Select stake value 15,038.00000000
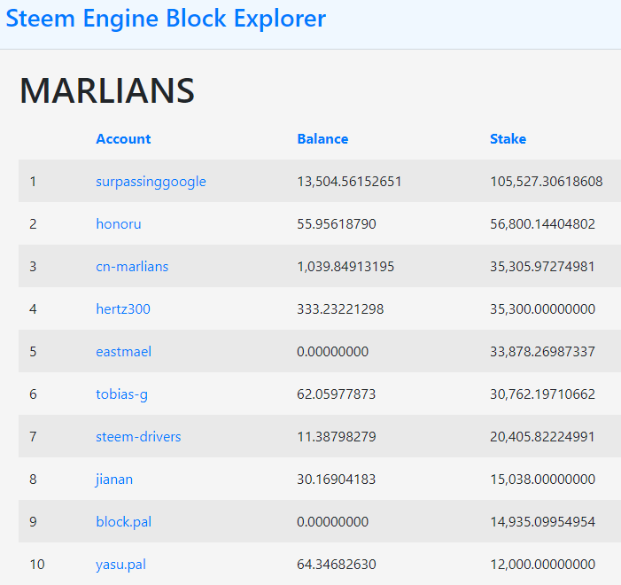 click(542, 480)
